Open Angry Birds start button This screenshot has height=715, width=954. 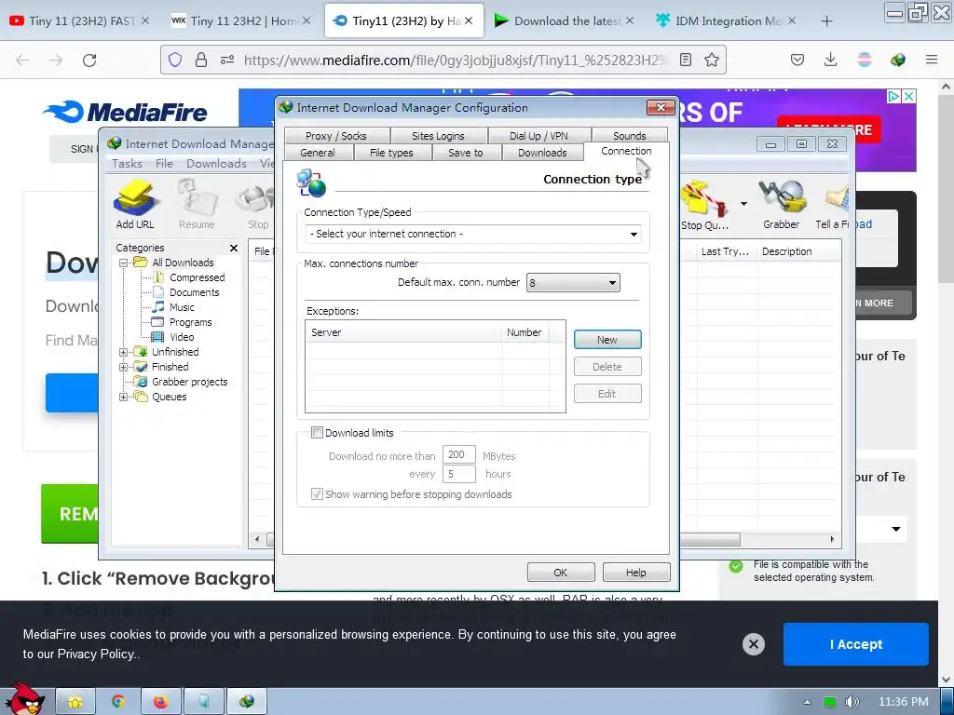tap(24, 699)
